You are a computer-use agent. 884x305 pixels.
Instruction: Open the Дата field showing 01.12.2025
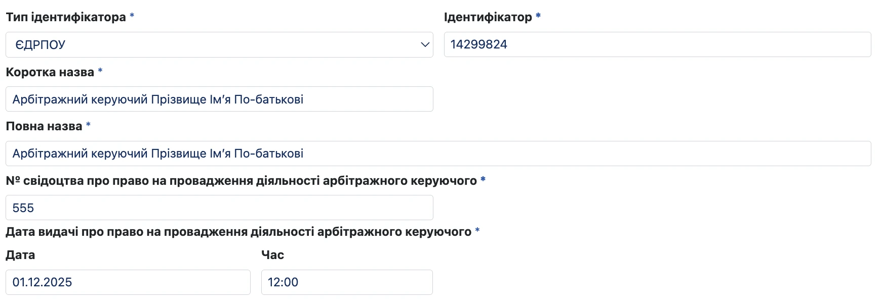(x=128, y=282)
